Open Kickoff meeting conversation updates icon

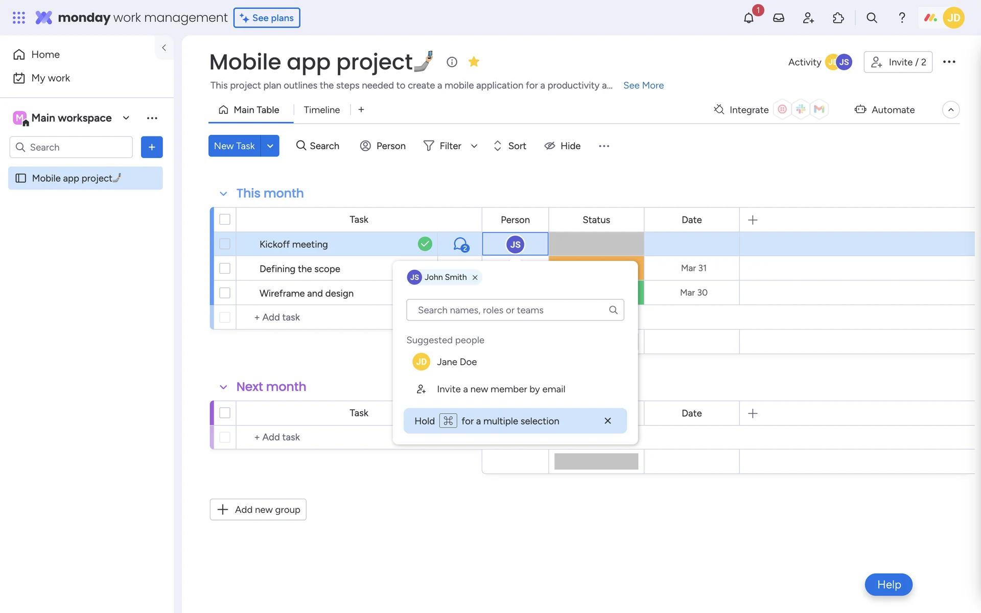pos(460,244)
